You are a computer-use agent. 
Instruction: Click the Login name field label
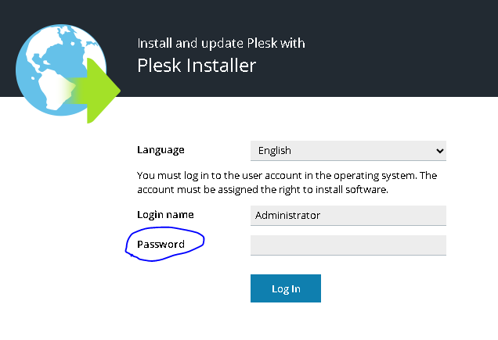coord(165,214)
